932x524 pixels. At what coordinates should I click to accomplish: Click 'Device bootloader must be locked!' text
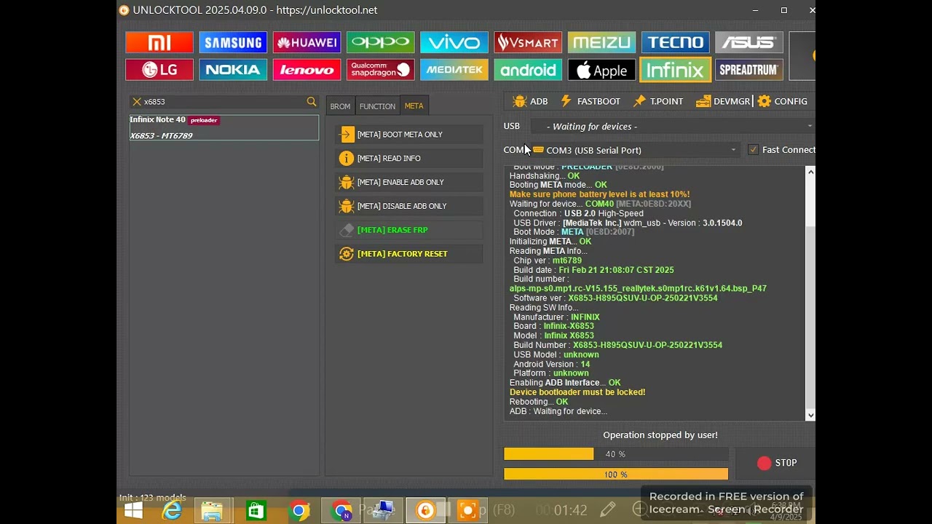577,392
